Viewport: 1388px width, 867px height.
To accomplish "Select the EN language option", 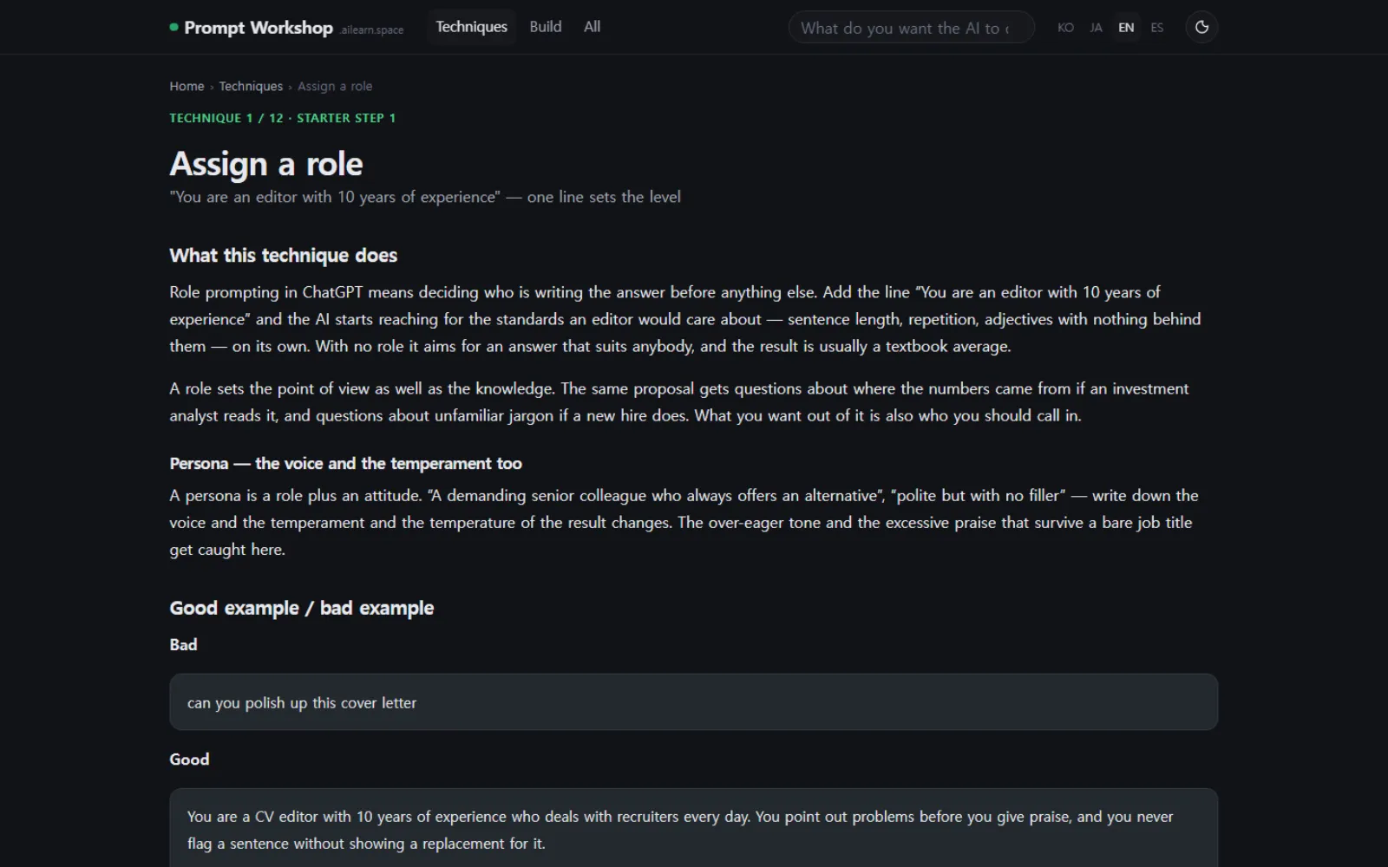I will tap(1126, 28).
